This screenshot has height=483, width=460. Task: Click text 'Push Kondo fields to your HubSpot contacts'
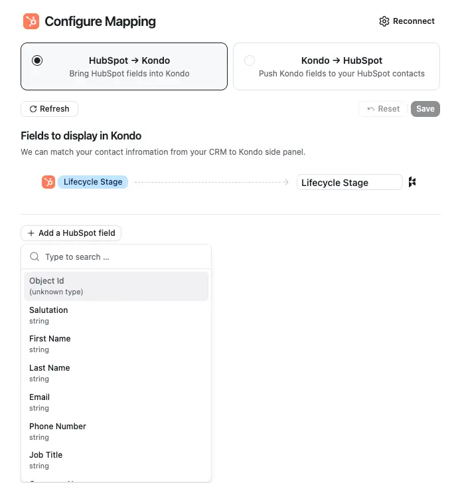tap(342, 74)
